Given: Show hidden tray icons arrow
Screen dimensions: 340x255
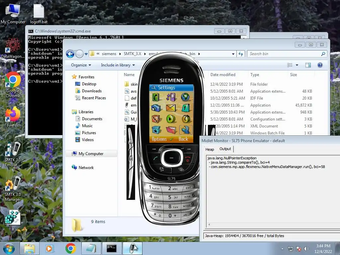Looking at the screenshot, I should (x=282, y=249).
